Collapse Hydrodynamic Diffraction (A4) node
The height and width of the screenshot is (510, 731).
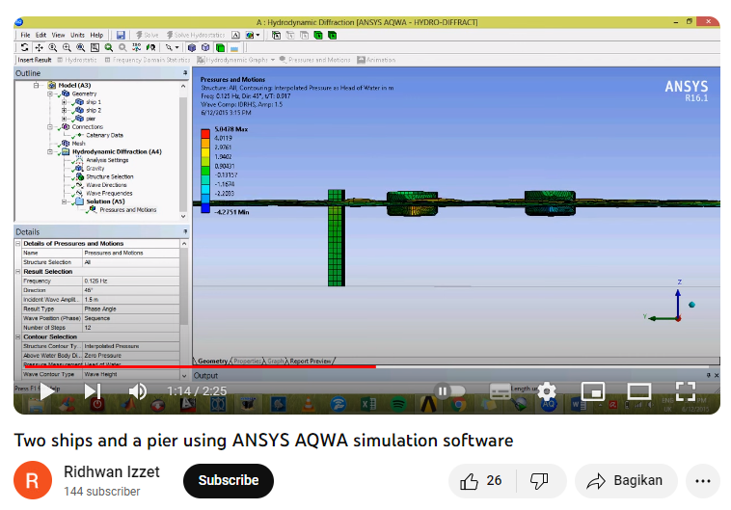(x=50, y=151)
